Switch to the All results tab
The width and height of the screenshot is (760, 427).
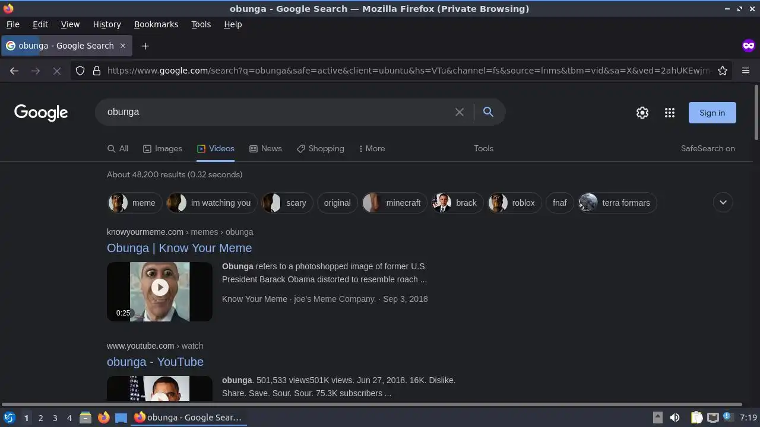[x=118, y=148]
